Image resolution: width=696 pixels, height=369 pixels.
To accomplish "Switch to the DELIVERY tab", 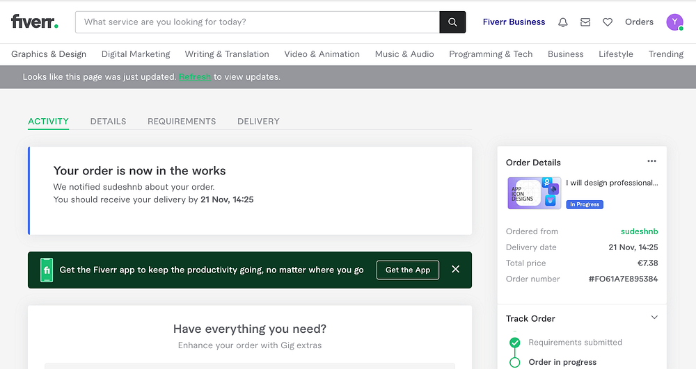I will [258, 122].
